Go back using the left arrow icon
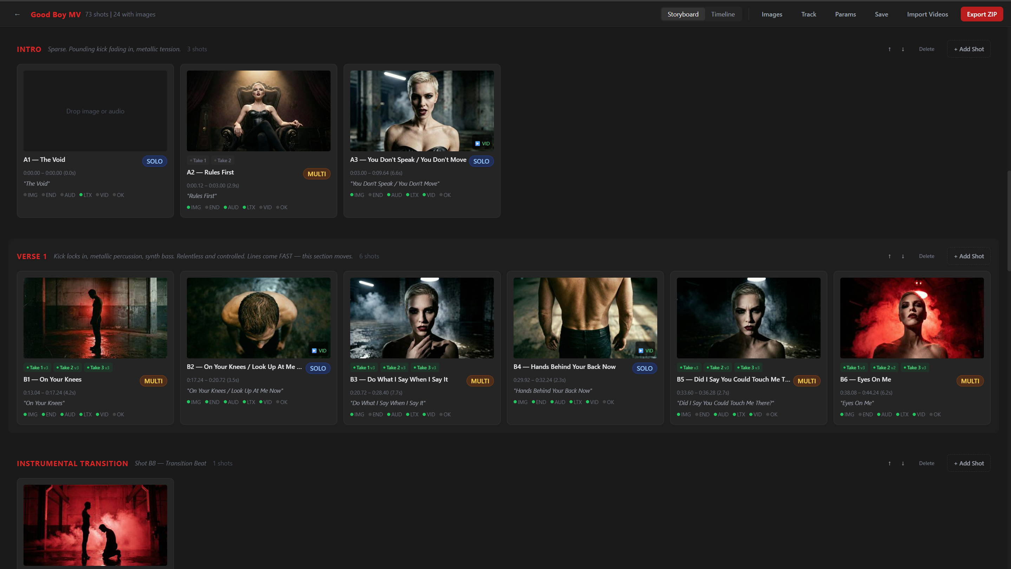 point(17,14)
